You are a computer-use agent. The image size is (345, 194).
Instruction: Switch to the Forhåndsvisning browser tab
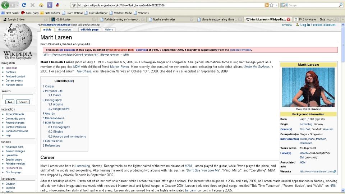tap(122, 19)
